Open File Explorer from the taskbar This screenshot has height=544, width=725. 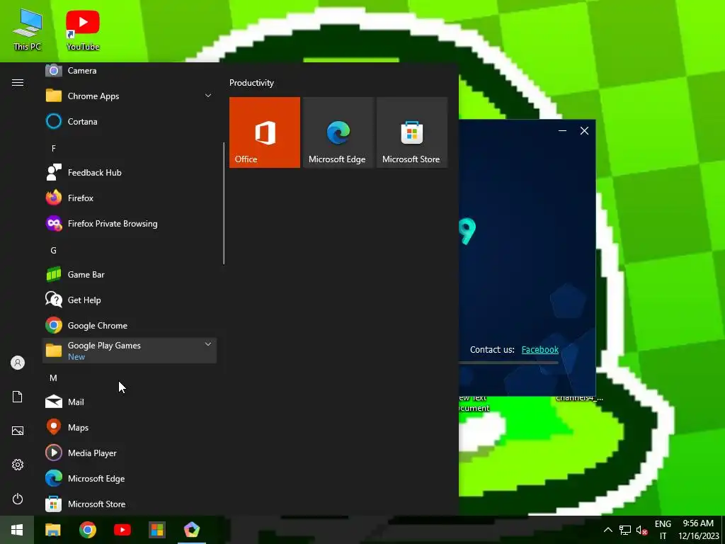[x=52, y=530]
